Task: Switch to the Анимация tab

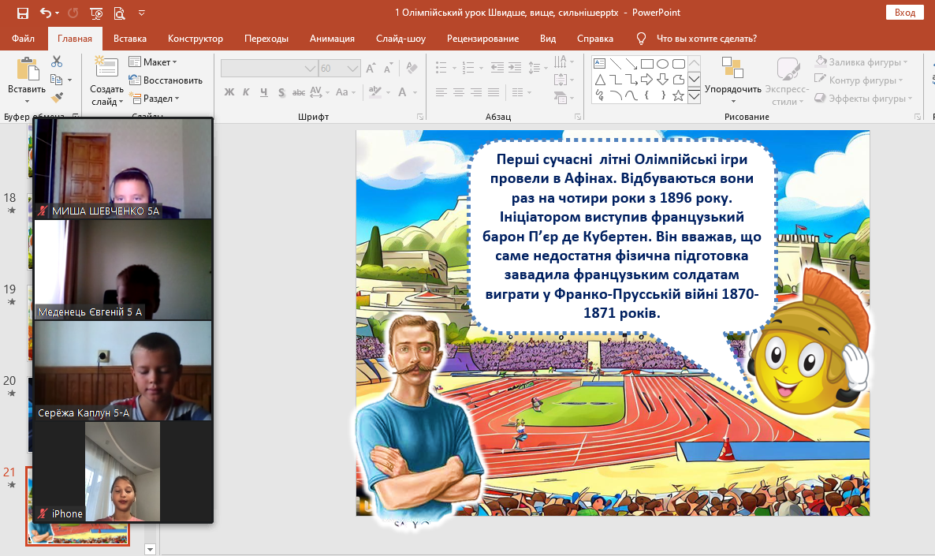Action: pos(332,39)
